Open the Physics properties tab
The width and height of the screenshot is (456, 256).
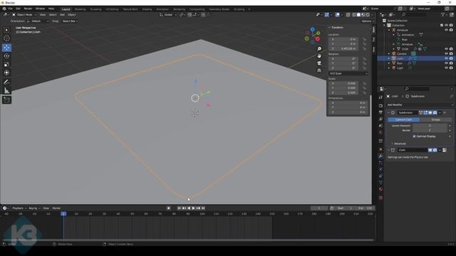pos(380,169)
